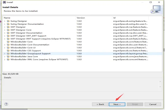Click the WindowBuilder Core feature icon
The width and height of the screenshot is (165, 110).
[8, 42]
